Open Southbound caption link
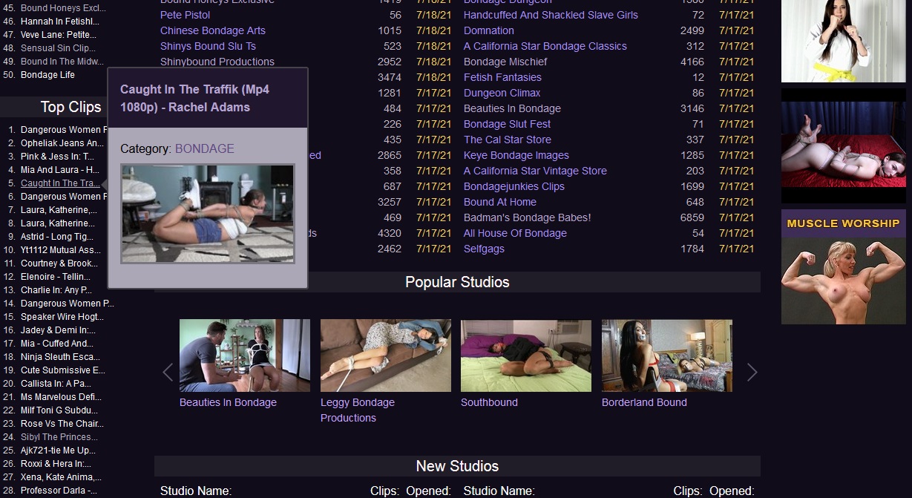The image size is (912, 498). point(489,402)
